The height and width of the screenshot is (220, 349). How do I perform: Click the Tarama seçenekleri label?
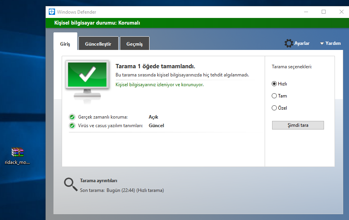pyautogui.click(x=292, y=67)
